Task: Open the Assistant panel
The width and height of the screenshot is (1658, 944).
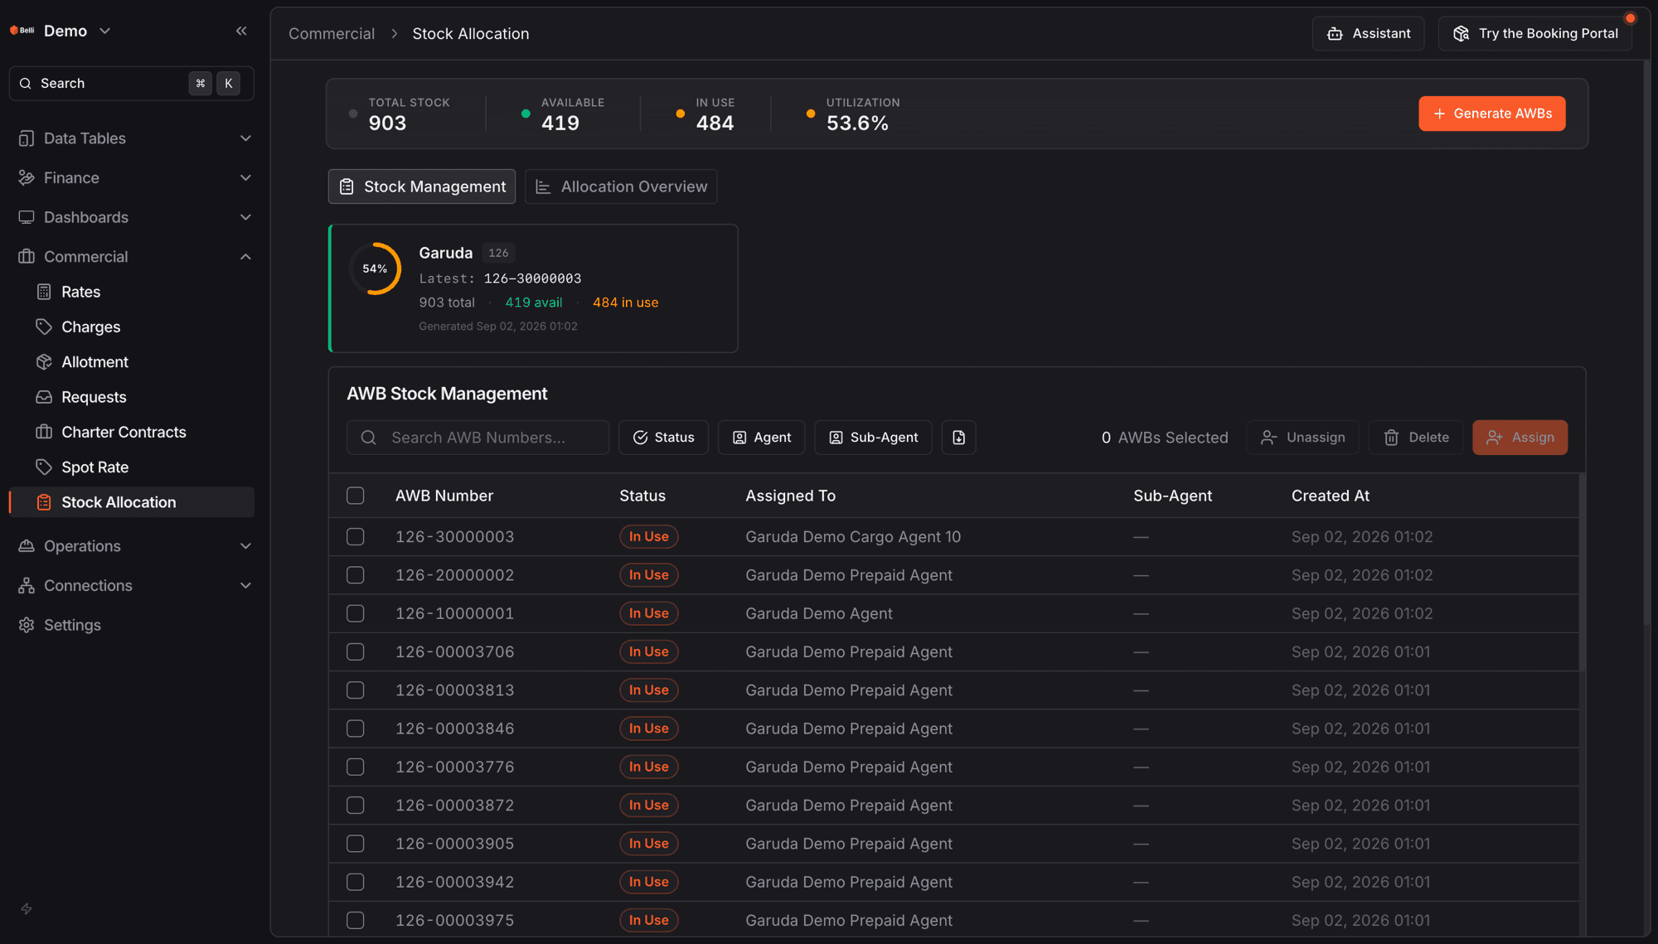Action: [x=1368, y=34]
